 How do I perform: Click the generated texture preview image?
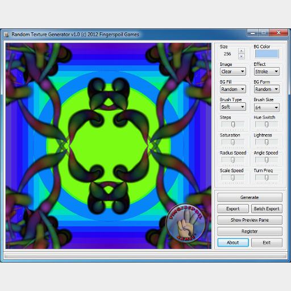(x=109, y=145)
